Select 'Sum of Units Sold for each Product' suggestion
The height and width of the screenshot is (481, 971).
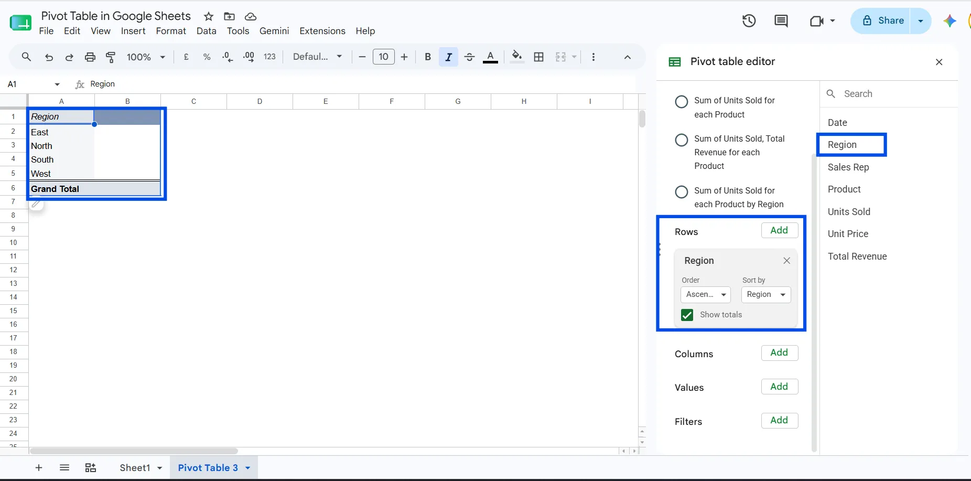(x=682, y=102)
